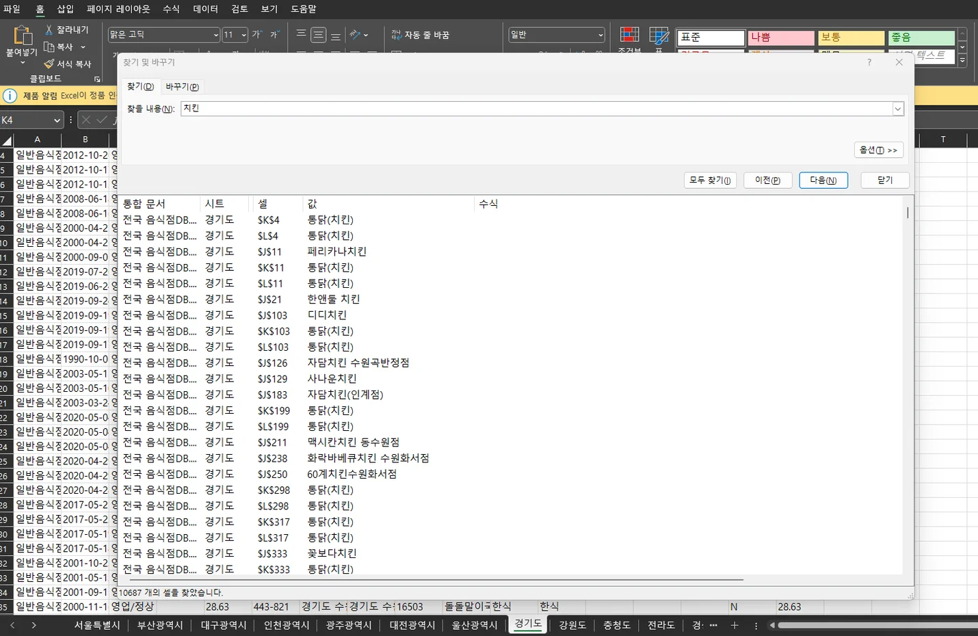Open the 강원도 sheet tab
The image size is (978, 636).
pyautogui.click(x=572, y=626)
